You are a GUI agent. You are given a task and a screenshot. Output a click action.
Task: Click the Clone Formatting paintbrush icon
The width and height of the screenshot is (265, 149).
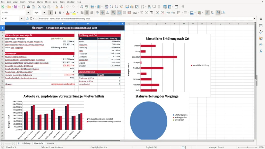coord(56,7)
